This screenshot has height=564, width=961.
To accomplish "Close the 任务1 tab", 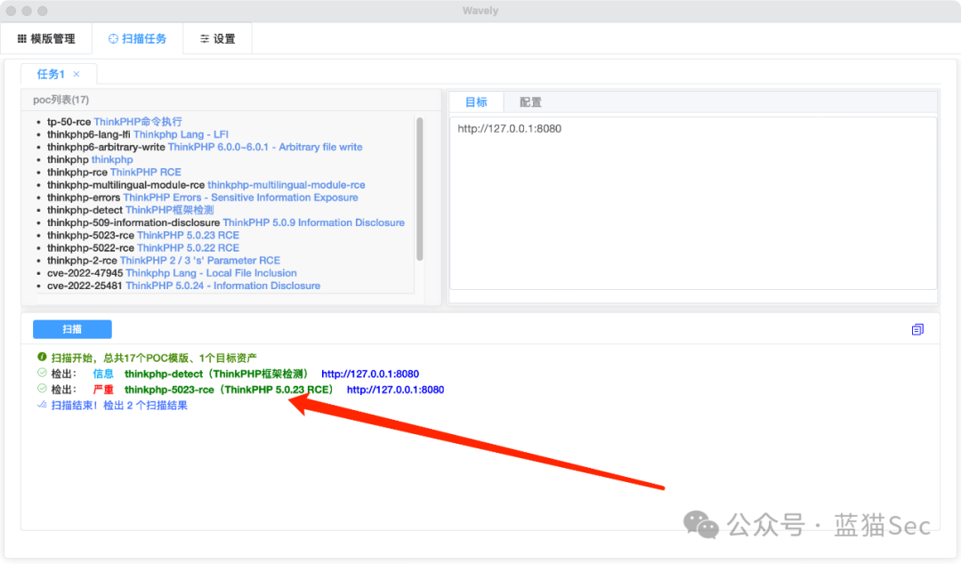I will [x=77, y=74].
